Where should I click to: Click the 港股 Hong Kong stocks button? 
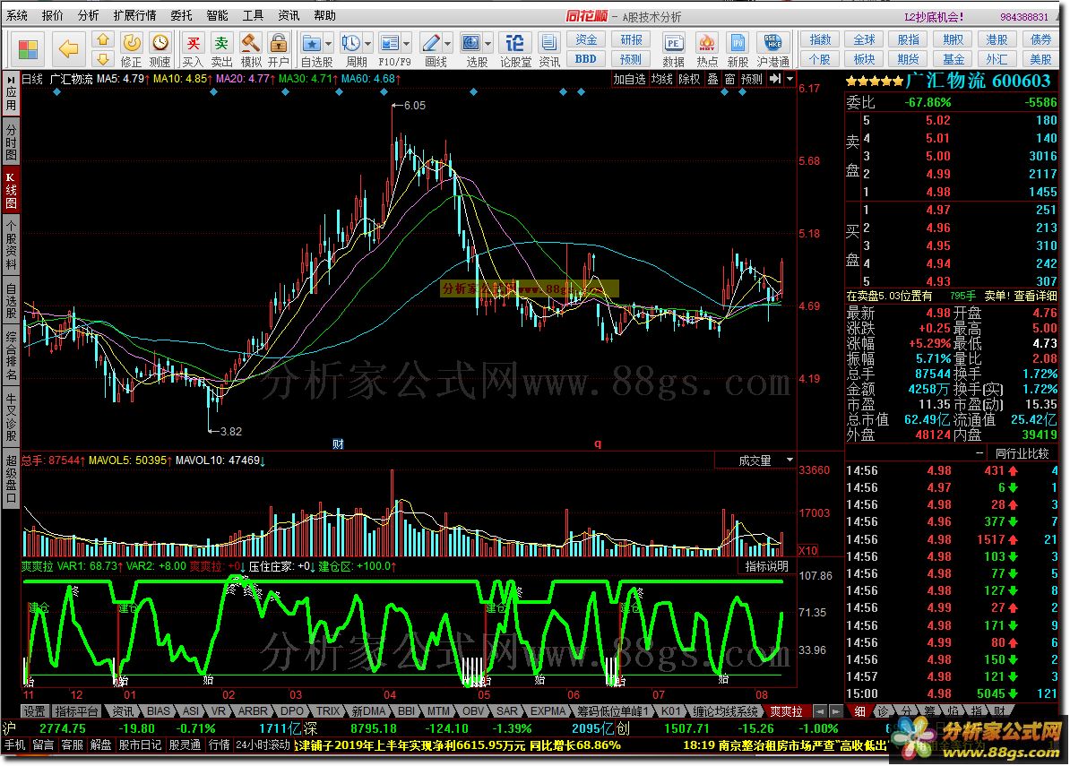(x=997, y=39)
